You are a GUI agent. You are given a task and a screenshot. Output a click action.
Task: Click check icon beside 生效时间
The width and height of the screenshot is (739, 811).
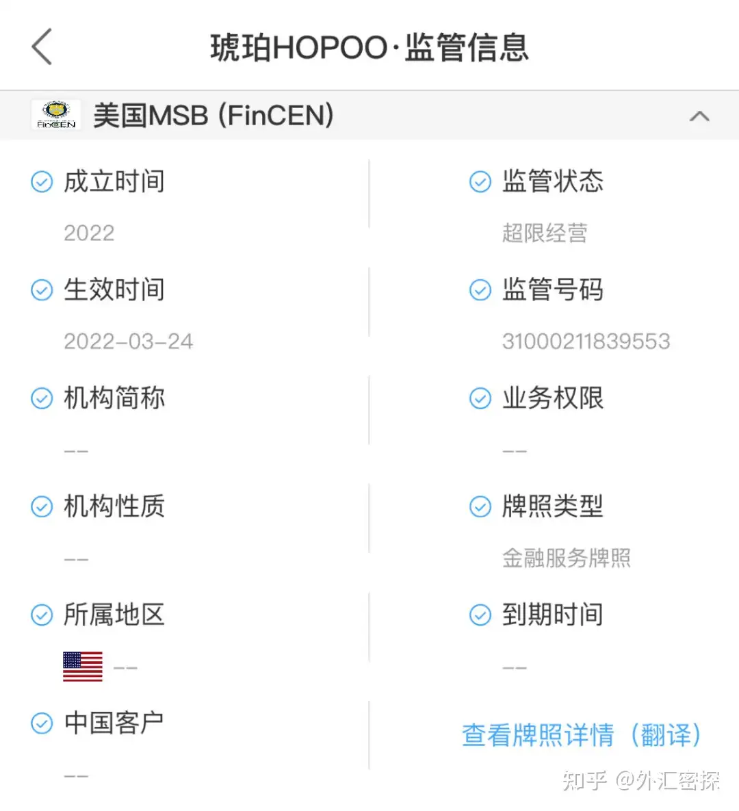click(x=42, y=290)
